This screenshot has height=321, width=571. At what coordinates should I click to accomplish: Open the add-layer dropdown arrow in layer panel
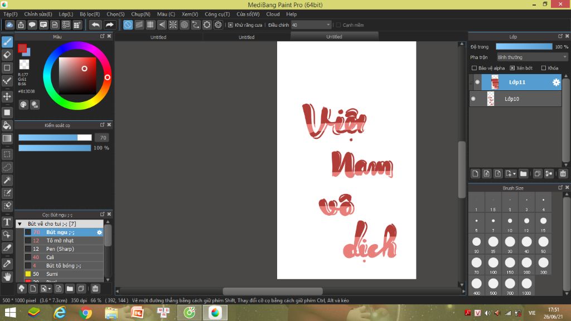(x=514, y=174)
